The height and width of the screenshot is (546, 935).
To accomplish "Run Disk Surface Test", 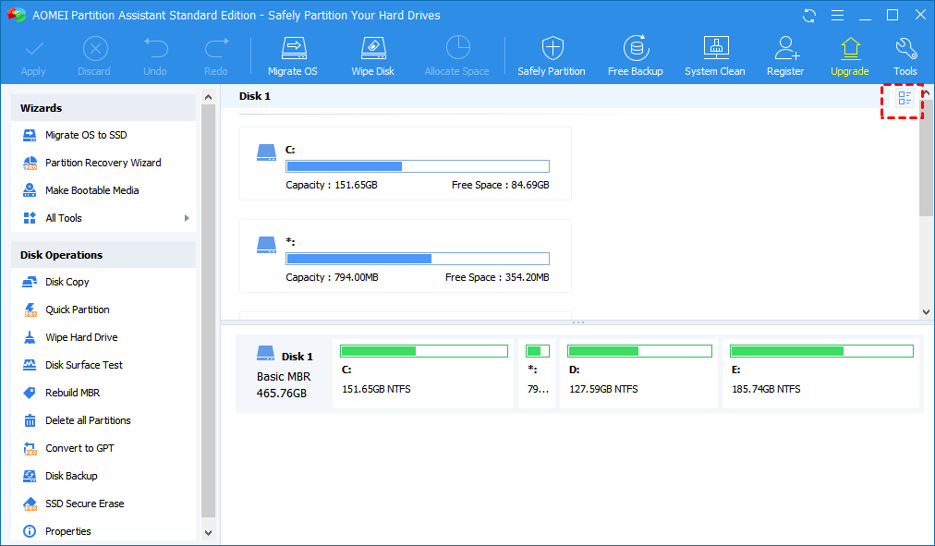I will pos(84,366).
